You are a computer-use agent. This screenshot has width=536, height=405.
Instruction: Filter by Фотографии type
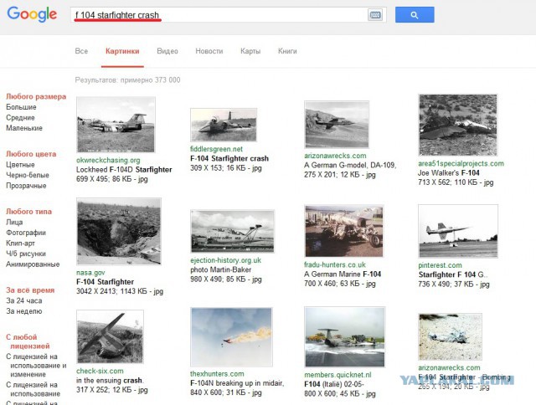pos(26,233)
